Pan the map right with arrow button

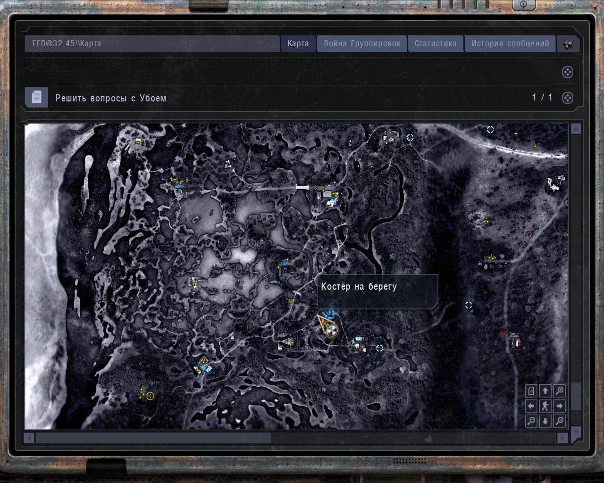560,406
